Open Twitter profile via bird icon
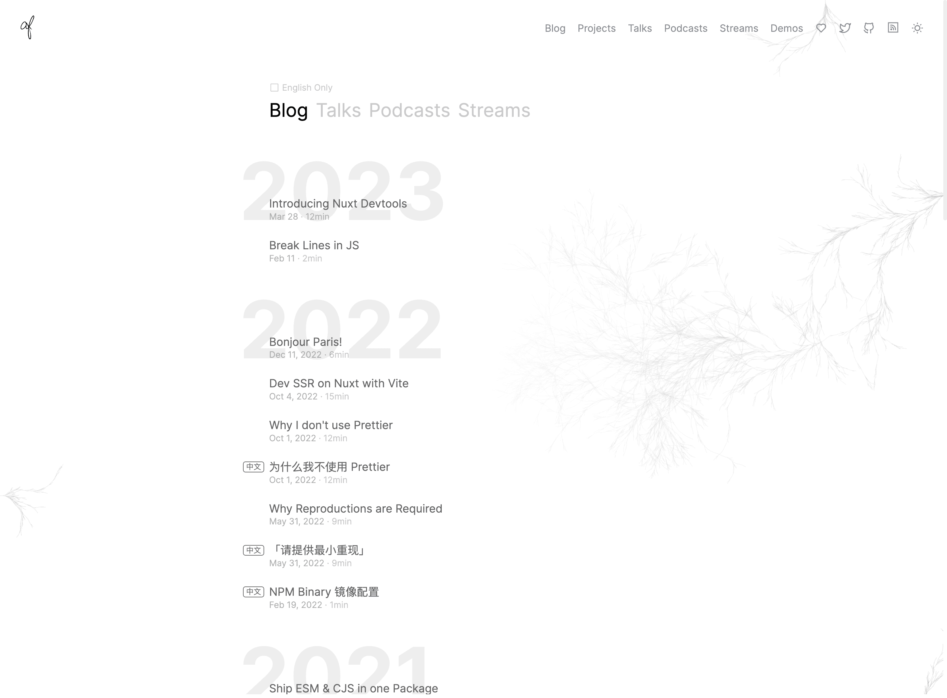 pyautogui.click(x=845, y=28)
